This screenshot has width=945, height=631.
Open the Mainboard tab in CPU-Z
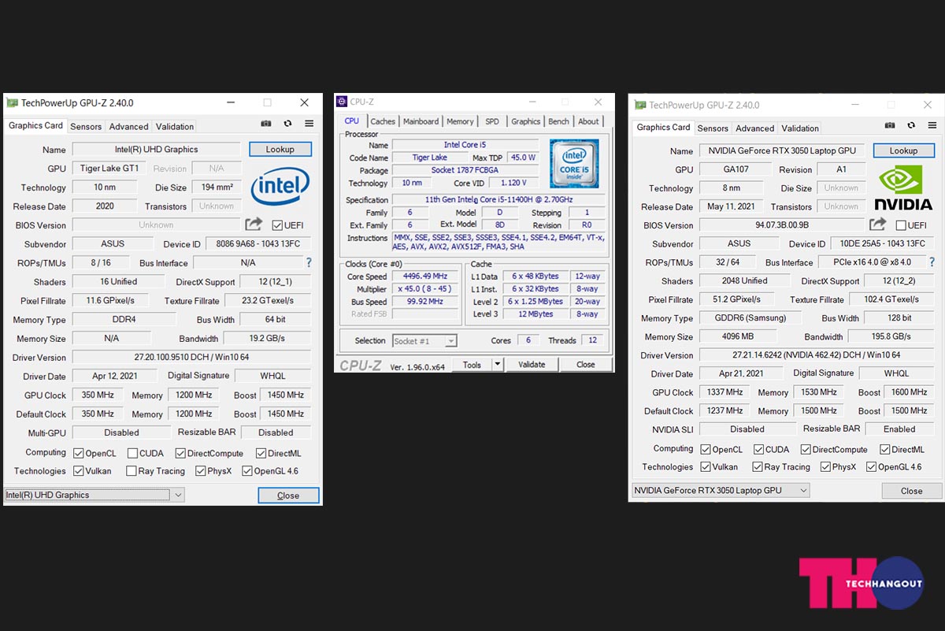(421, 121)
